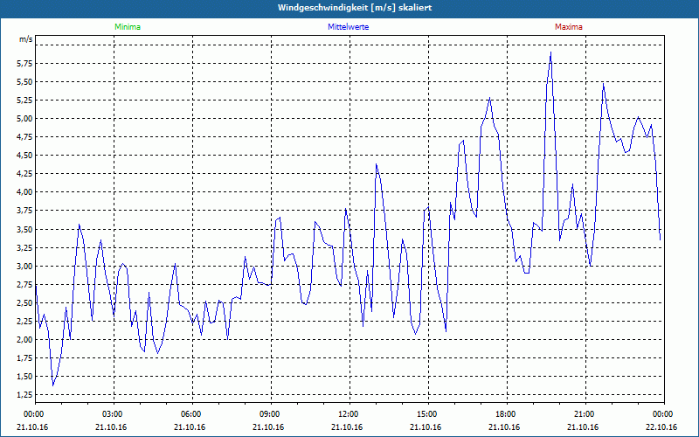Screen dimensions: 699x437
Task: Click the 5,00 y-axis value
Action: (x=26, y=119)
